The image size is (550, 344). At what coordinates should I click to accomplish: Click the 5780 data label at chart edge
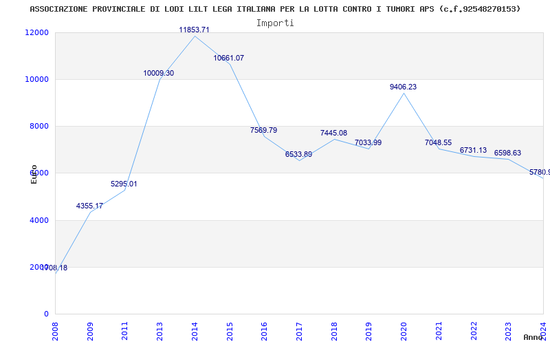click(x=540, y=173)
